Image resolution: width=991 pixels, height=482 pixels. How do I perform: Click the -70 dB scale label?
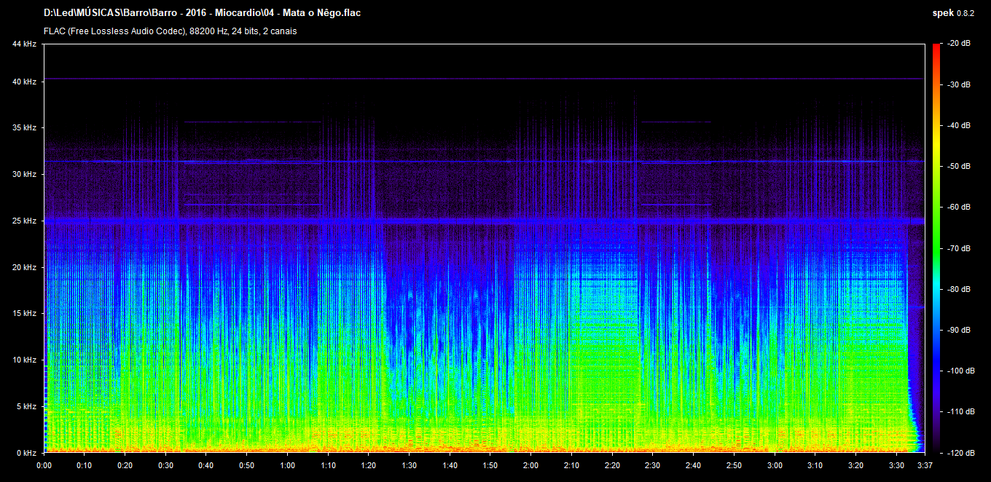click(958, 248)
